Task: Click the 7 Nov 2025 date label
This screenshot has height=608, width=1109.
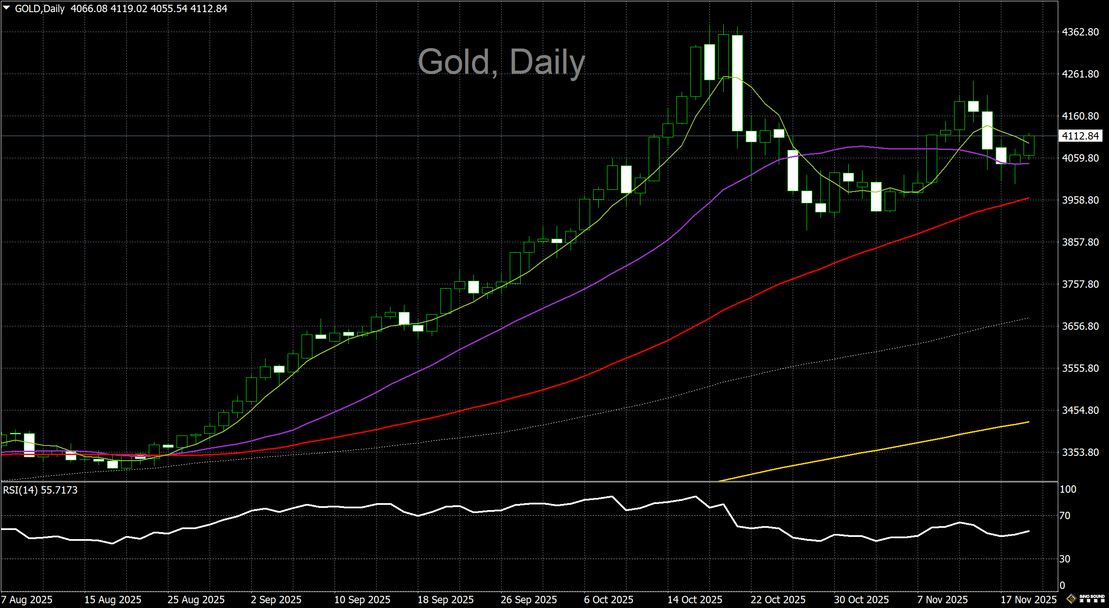Action: click(x=942, y=600)
